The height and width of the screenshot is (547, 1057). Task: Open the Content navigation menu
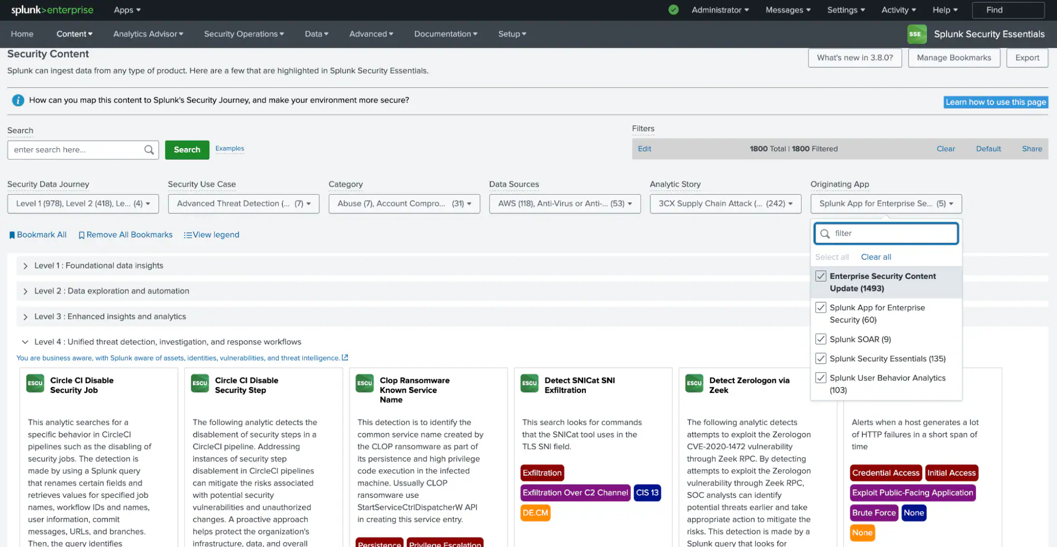pyautogui.click(x=75, y=34)
